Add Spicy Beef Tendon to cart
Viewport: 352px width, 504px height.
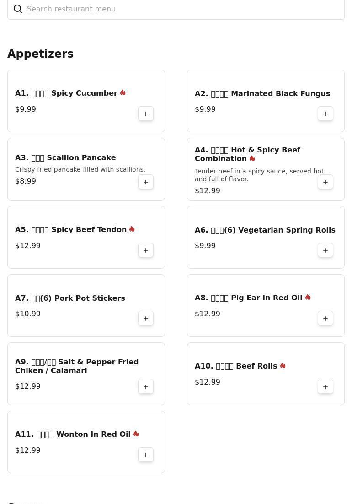(x=146, y=250)
